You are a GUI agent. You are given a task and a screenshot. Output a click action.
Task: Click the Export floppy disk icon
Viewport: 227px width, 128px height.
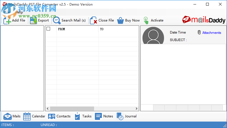click(33, 20)
